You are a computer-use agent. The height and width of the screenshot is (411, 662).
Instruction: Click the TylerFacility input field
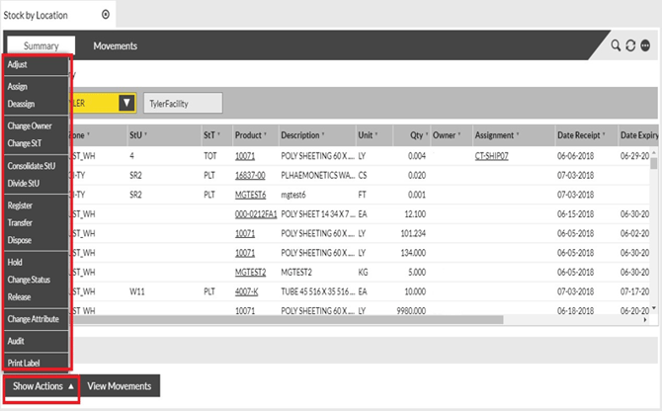click(182, 103)
